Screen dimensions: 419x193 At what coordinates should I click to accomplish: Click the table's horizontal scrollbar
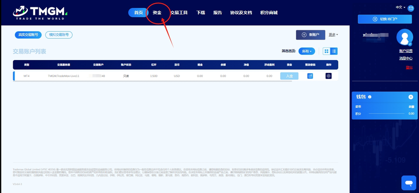point(152,81)
